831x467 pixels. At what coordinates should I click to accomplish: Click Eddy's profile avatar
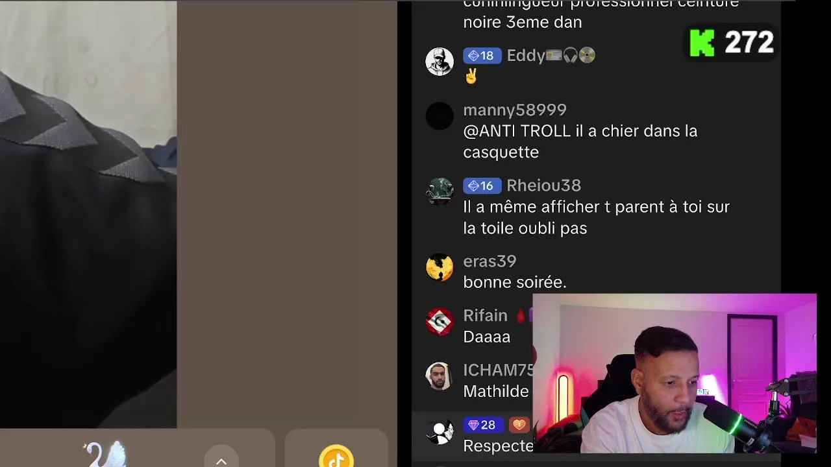[x=440, y=62]
